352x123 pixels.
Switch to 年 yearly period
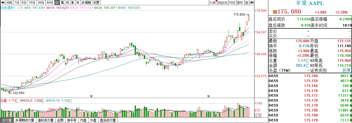[x=78, y=3]
